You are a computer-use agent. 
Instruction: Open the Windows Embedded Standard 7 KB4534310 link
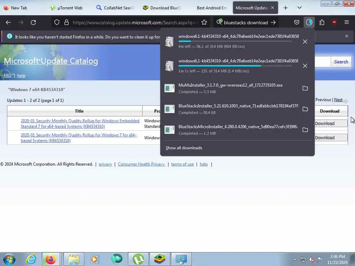80,124
